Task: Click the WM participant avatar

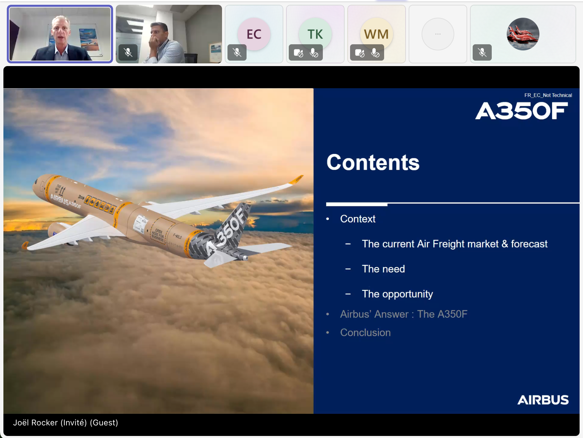Action: [376, 33]
